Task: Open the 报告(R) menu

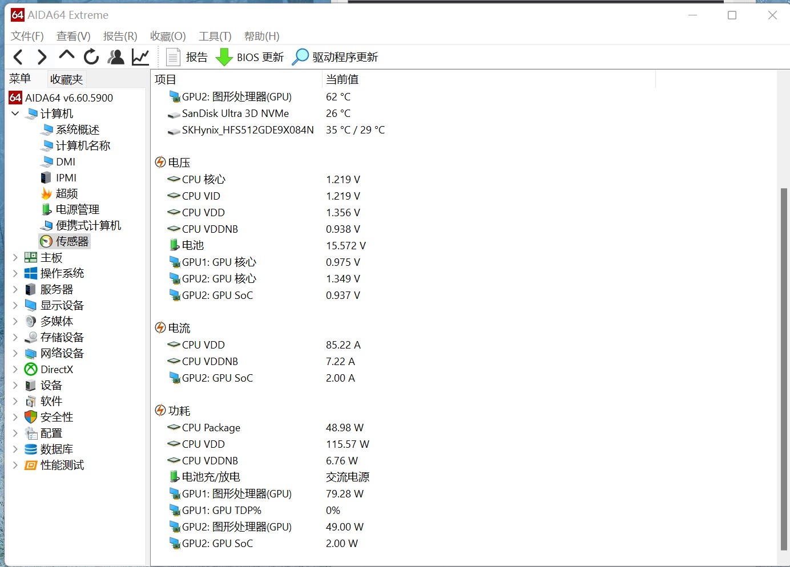Action: pos(120,36)
